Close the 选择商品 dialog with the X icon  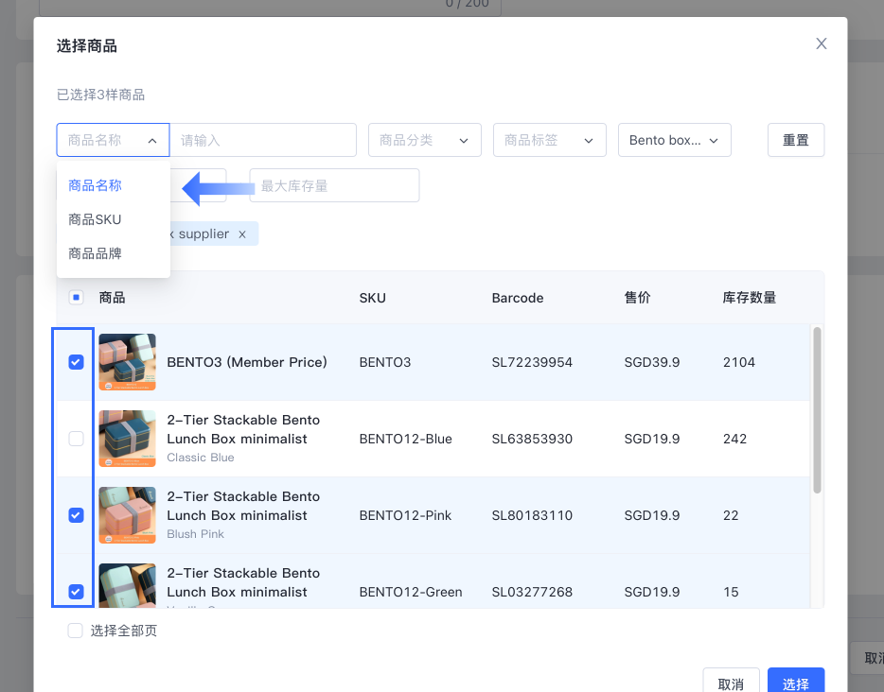tap(821, 43)
